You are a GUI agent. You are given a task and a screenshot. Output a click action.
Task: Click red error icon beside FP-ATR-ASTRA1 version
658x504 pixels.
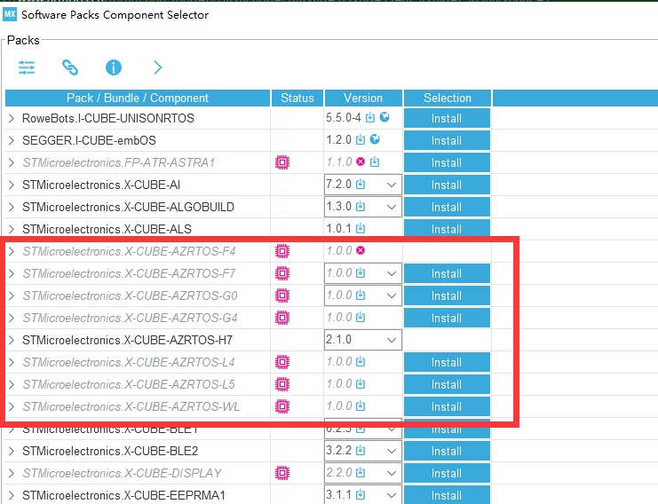click(x=361, y=161)
